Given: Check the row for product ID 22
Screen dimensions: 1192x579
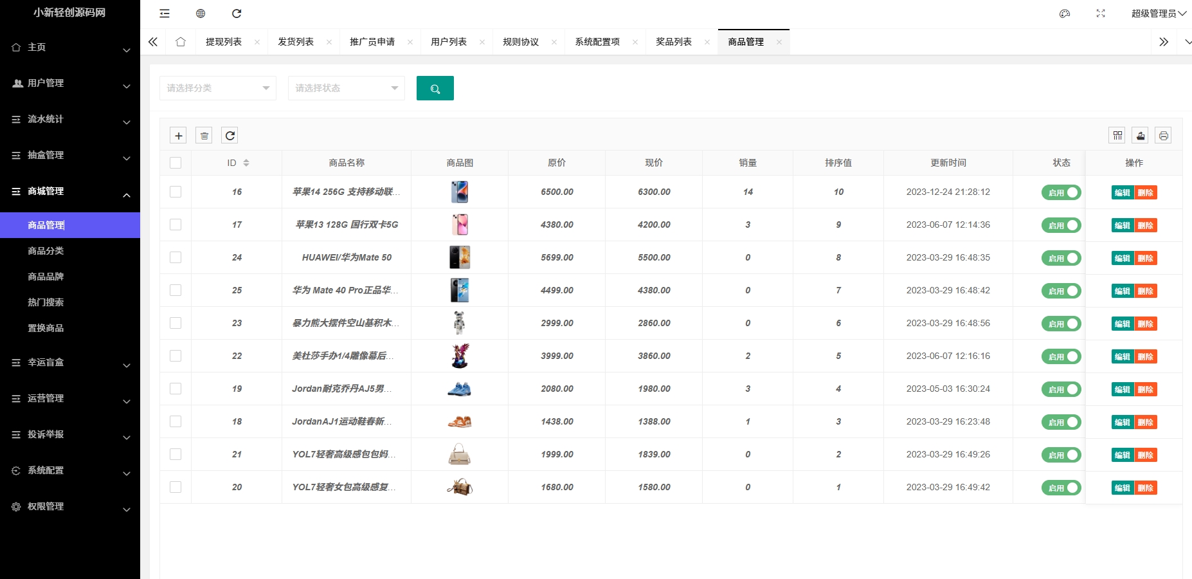Looking at the screenshot, I should (x=176, y=356).
